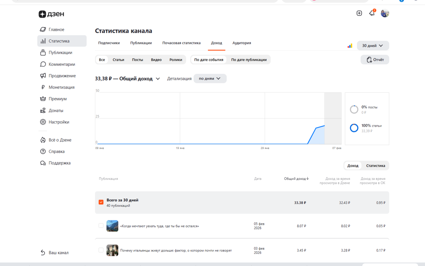Sort by Общий доход arrow
Viewport: 425px width, 266px height.
(x=307, y=179)
